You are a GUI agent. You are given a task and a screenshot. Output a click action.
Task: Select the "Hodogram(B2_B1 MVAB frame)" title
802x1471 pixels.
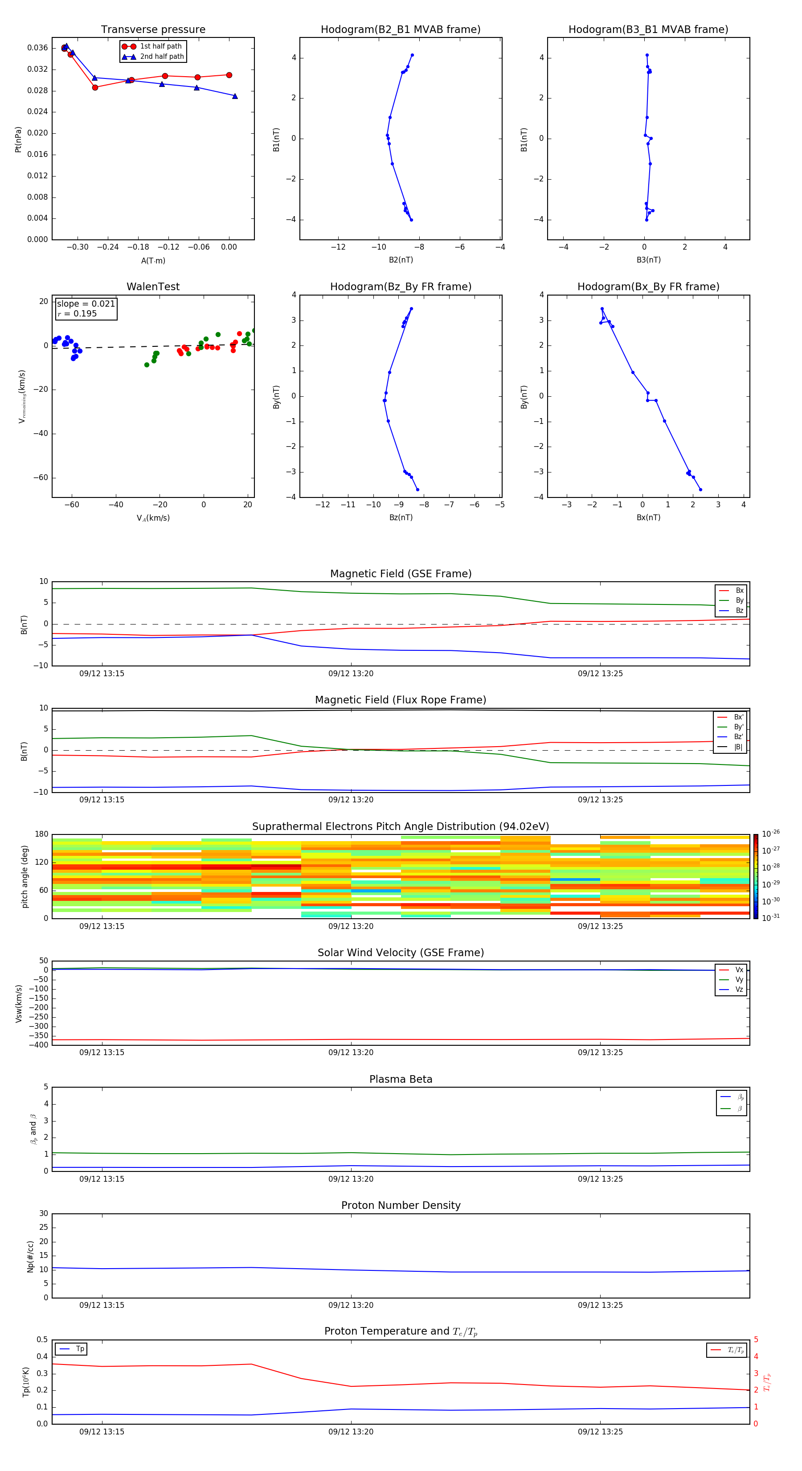coord(401,30)
